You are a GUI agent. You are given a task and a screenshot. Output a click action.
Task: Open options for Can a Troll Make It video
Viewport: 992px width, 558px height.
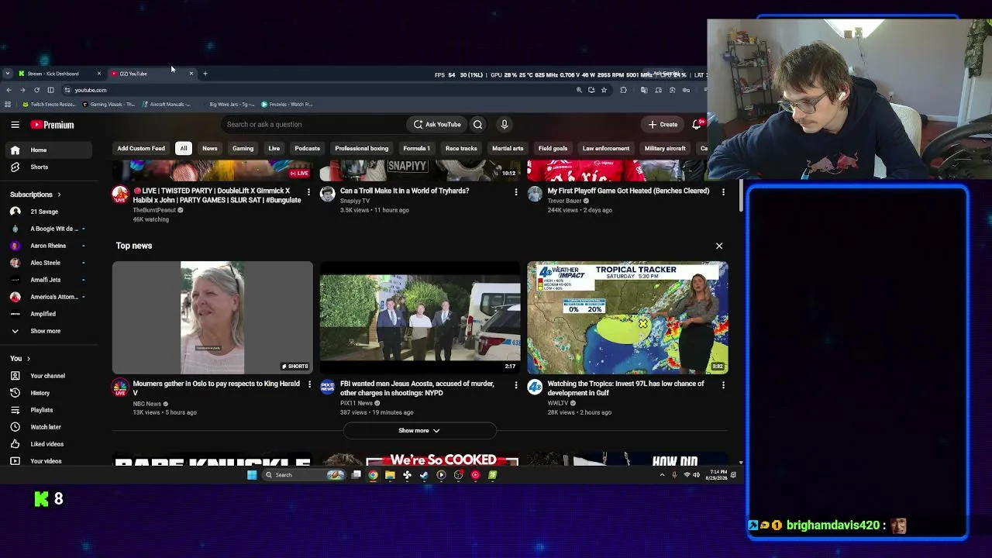pos(516,191)
